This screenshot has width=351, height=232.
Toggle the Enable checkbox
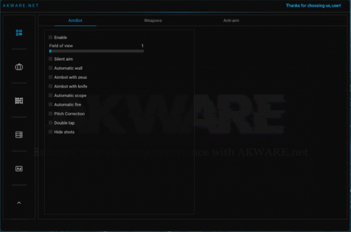pos(50,37)
